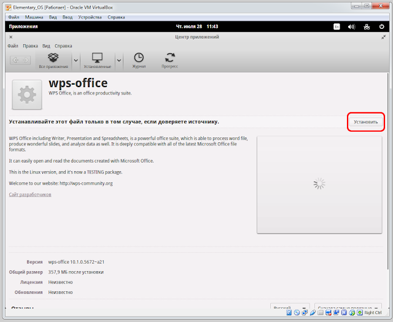Open Software Center Правка menu
Screen dimensions: 393x322
[30, 46]
